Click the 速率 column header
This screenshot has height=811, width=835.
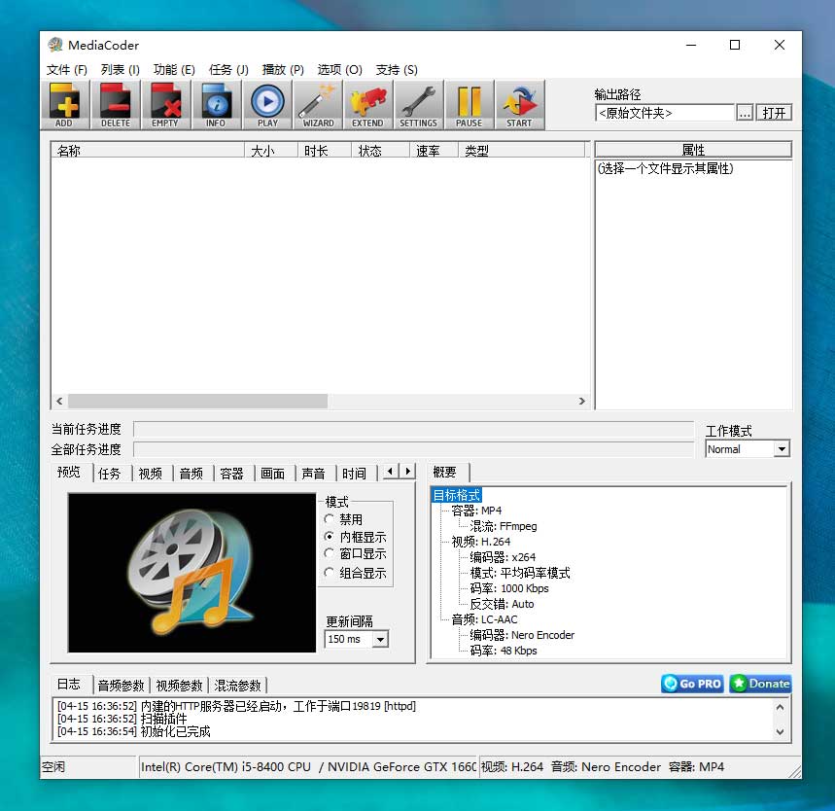[434, 151]
